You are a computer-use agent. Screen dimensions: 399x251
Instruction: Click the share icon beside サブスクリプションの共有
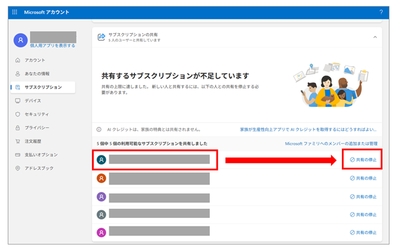[x=101, y=37]
